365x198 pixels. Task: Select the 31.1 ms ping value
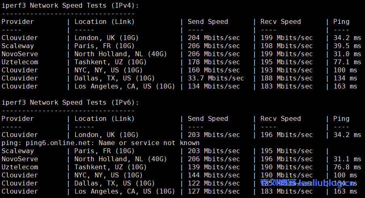point(347,159)
